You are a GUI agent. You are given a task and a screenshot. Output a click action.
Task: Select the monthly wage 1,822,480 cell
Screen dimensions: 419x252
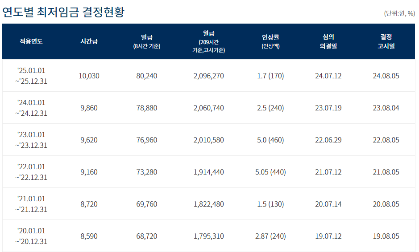coord(209,204)
